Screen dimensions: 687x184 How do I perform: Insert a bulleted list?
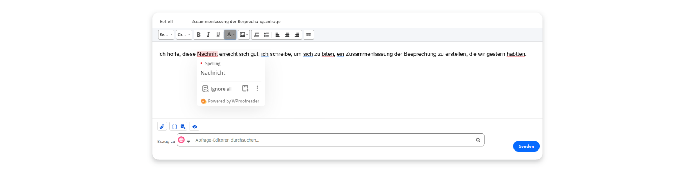266,35
